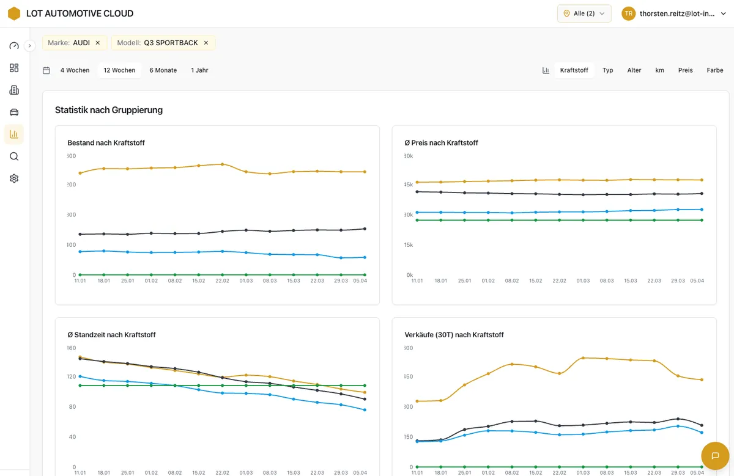Remove the Modell Q3 SPORTBACK filter
The image size is (734, 476).
206,43
